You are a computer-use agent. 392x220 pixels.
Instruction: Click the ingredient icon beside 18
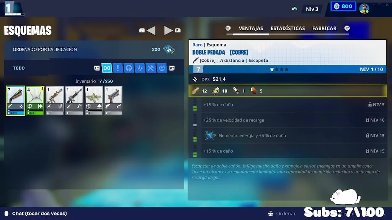coord(216,91)
